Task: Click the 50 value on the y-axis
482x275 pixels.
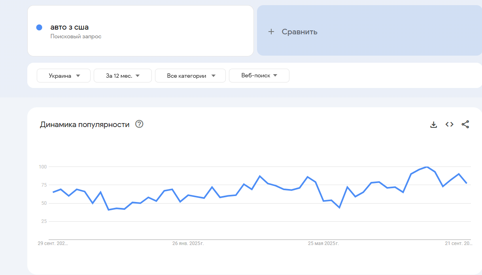Action: 43,203
